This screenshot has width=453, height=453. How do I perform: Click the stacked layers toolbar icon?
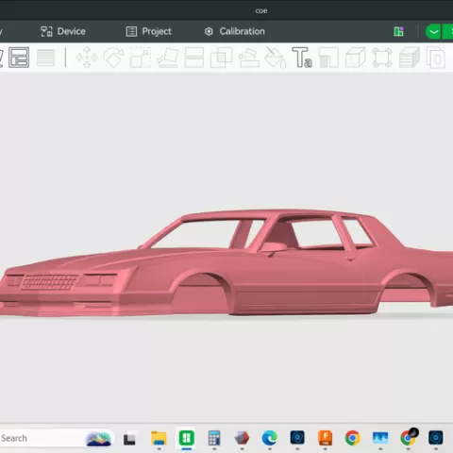tap(410, 58)
